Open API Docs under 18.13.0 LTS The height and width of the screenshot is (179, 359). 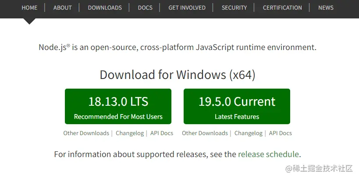162,133
